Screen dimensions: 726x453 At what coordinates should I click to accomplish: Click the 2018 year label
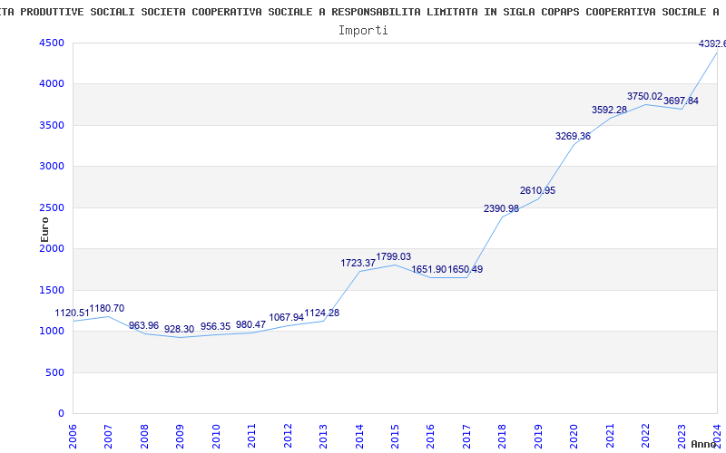click(x=503, y=437)
